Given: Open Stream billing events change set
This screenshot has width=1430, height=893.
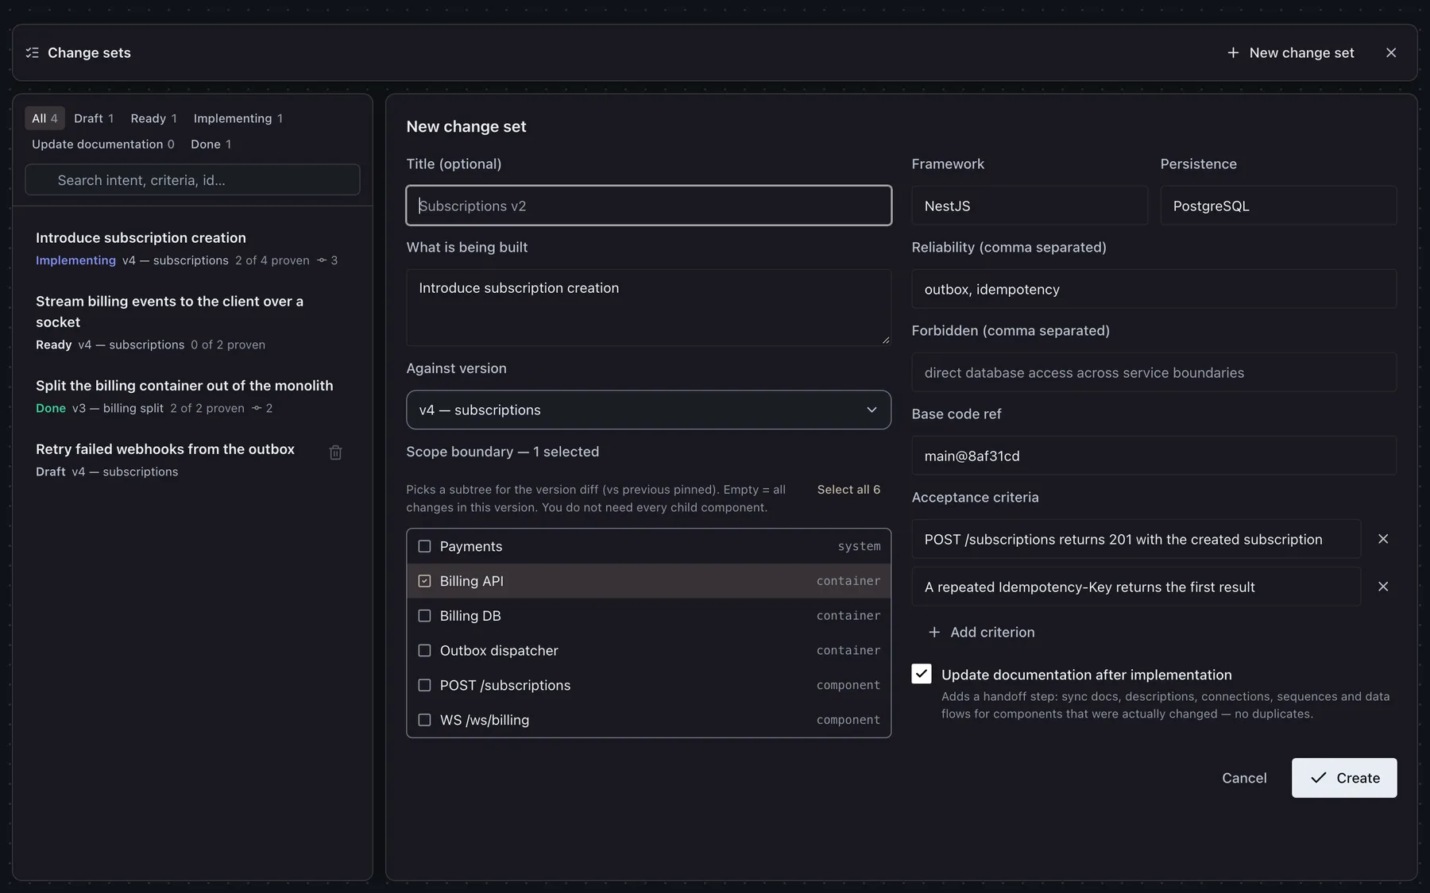Looking at the screenshot, I should coord(192,322).
